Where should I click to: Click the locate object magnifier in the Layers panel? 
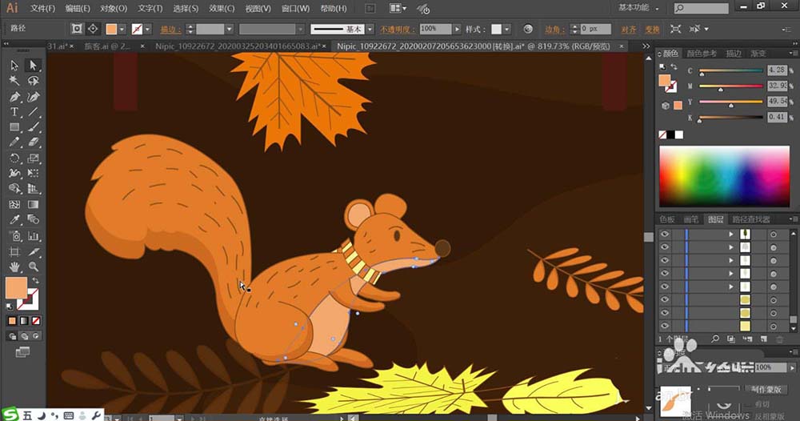(715, 339)
